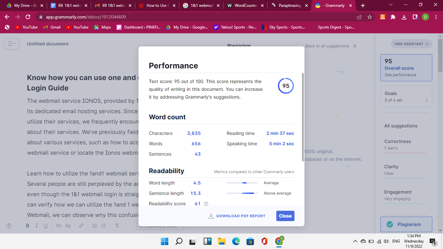This screenshot has height=249, width=443.
Task: Open the Chrome side panel icon
Action: [x=415, y=17]
